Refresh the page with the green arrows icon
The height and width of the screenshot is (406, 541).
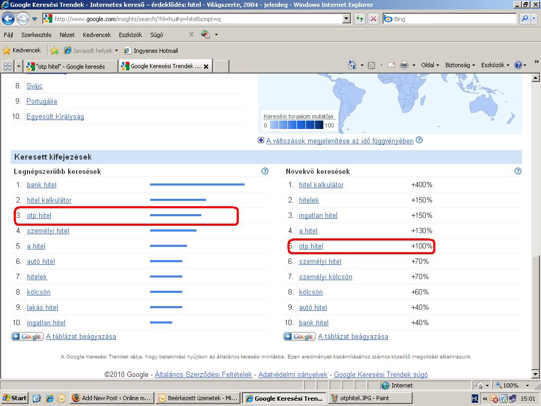pyautogui.click(x=360, y=19)
